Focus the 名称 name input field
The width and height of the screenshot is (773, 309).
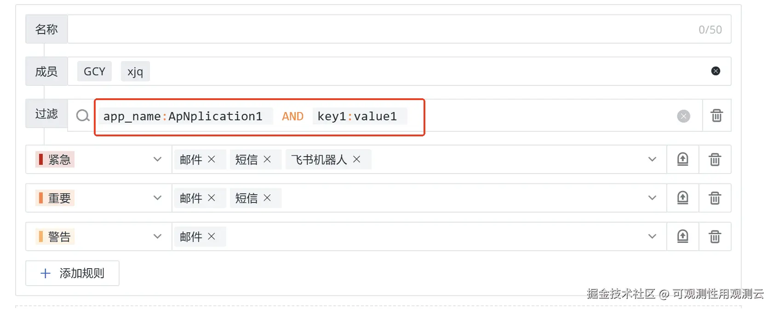(399, 29)
